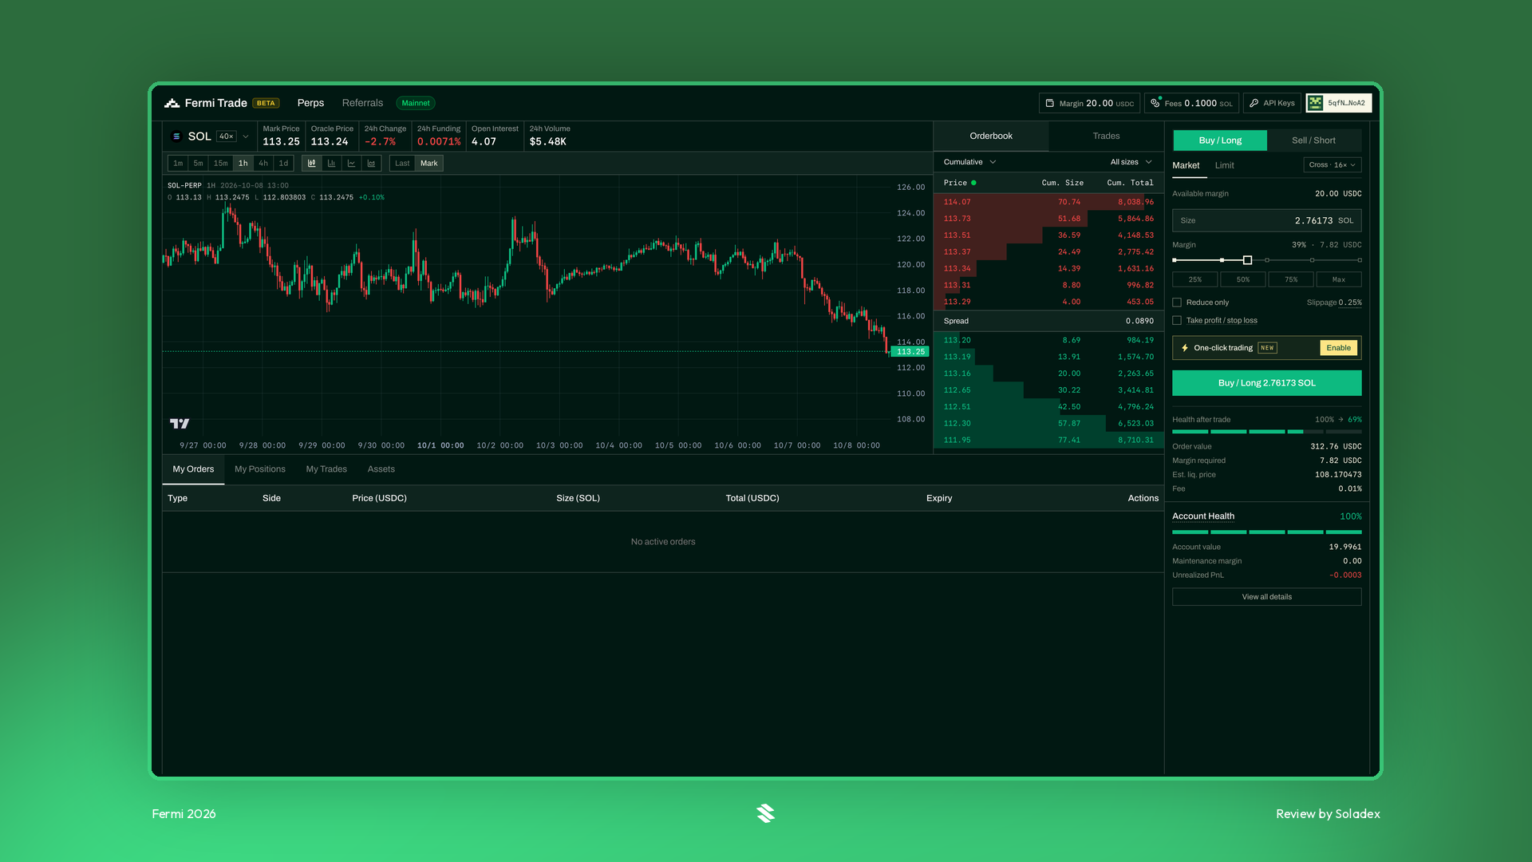Click the SOL token icon in market selector
This screenshot has height=862, width=1532.
(x=176, y=136)
